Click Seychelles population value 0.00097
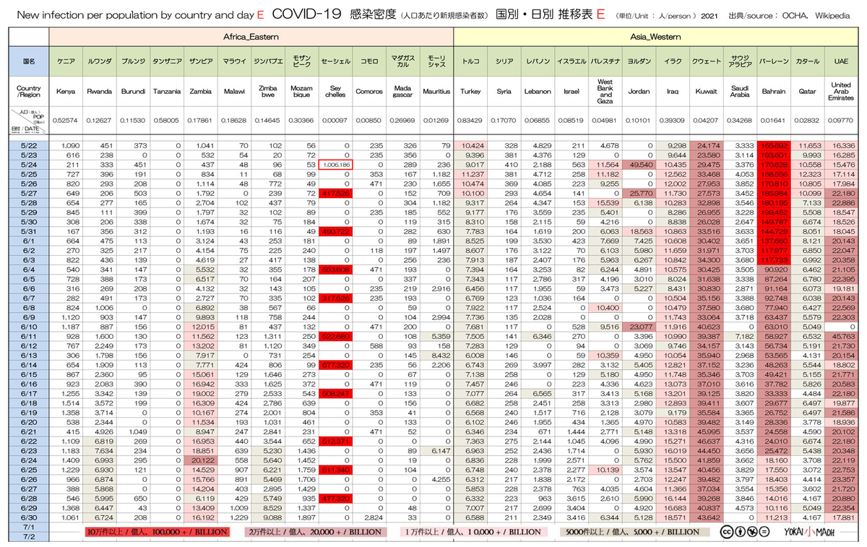The width and height of the screenshot is (867, 547). (x=335, y=120)
